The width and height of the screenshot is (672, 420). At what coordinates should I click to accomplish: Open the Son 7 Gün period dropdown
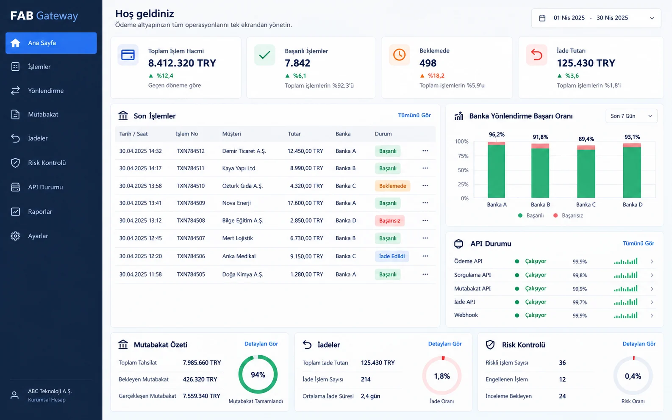[x=631, y=116]
